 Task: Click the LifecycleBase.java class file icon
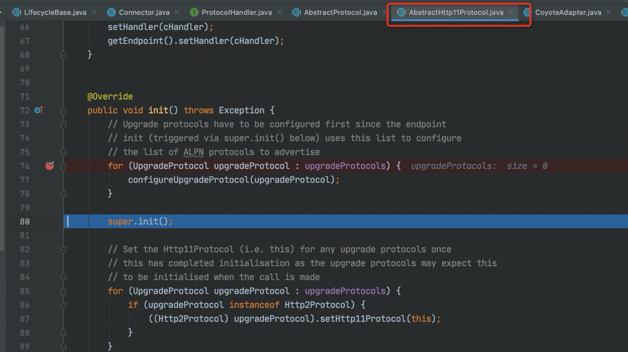[x=16, y=12]
